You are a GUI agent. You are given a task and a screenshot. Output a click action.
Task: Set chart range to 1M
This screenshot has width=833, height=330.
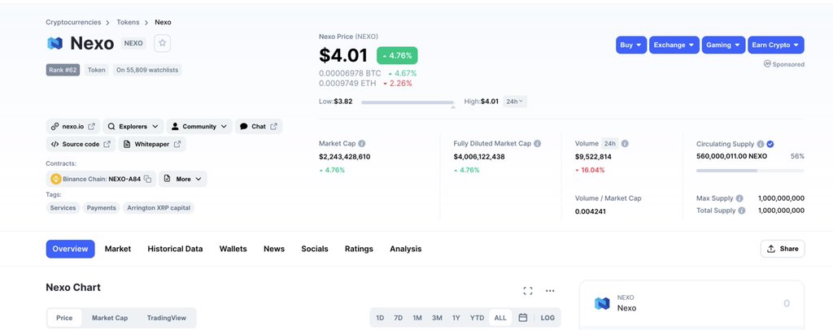[417, 318]
